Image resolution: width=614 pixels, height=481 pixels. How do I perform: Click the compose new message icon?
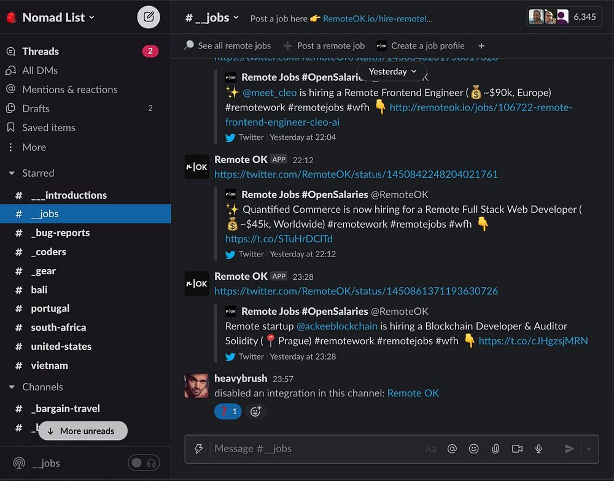coord(149,17)
